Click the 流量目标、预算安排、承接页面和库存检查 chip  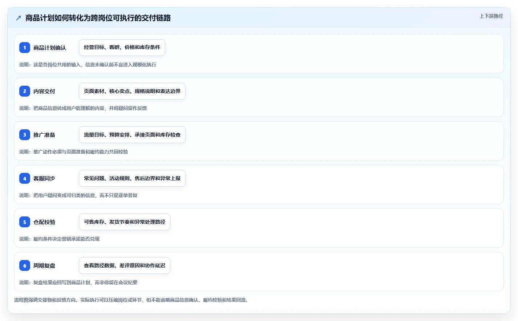click(x=132, y=135)
